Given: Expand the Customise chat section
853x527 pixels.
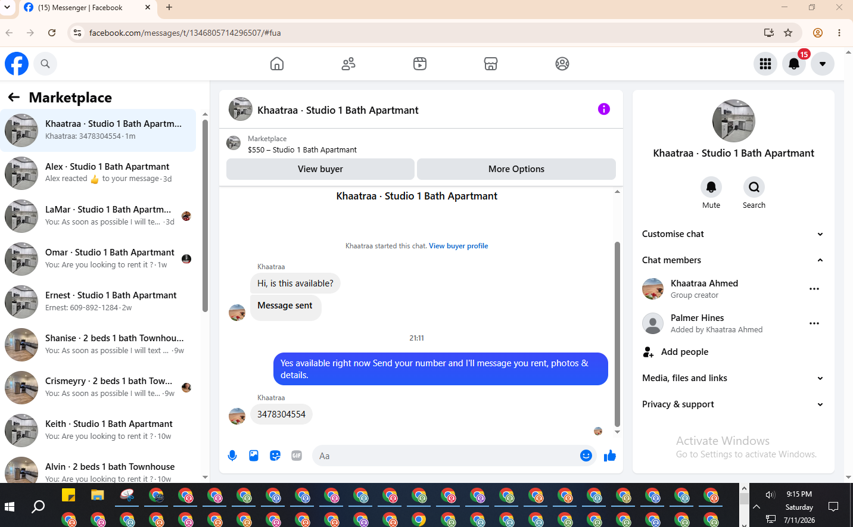Looking at the screenshot, I should pyautogui.click(x=733, y=234).
